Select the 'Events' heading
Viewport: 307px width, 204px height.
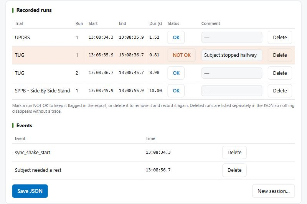24,125
